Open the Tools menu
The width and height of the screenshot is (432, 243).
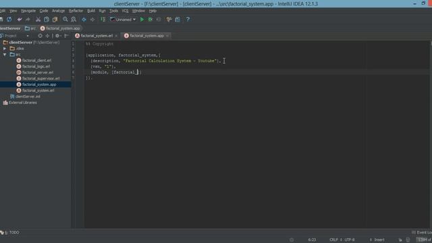click(113, 11)
